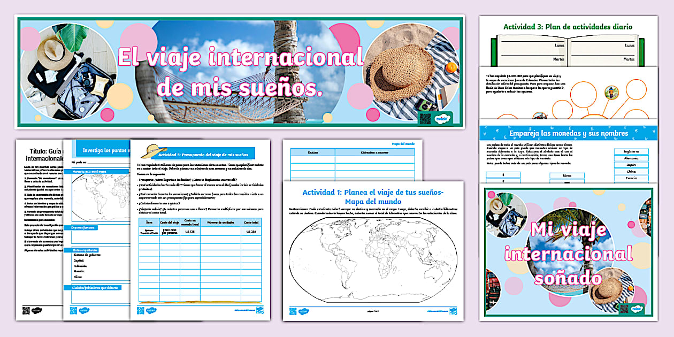Screen dimensions: 674x337
Task: Click the 'Inglaterra' box in currency matching
Action: point(631,151)
